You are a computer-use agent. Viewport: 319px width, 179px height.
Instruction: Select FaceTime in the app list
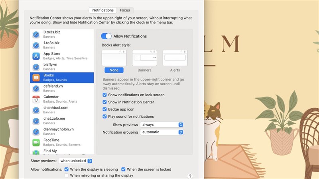click(62, 142)
